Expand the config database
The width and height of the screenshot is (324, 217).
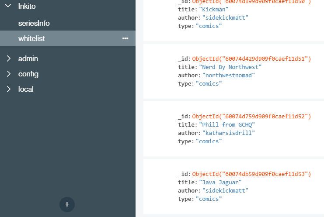tap(8, 74)
